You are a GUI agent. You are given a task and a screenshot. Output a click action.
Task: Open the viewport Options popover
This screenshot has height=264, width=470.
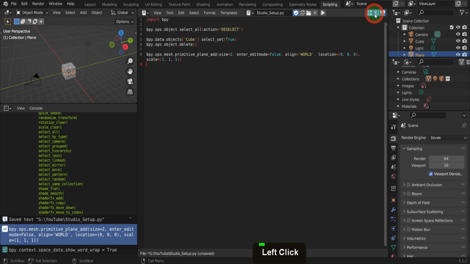click(124, 22)
